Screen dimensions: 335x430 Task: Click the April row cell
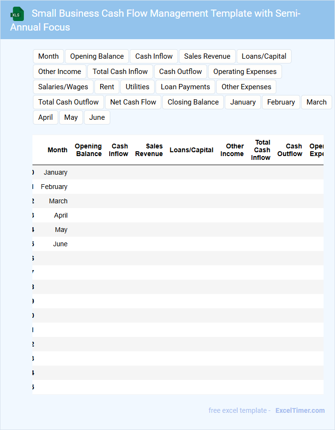coord(61,215)
